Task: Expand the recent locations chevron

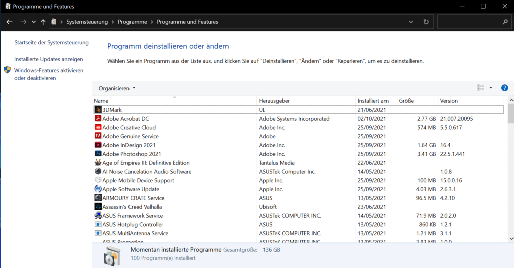Action: tap(34, 22)
